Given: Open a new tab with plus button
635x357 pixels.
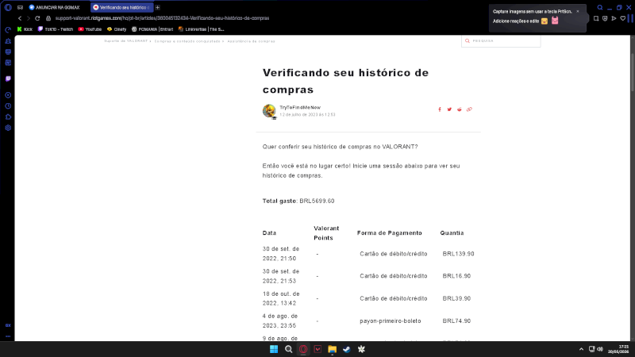Looking at the screenshot, I should coord(157,7).
